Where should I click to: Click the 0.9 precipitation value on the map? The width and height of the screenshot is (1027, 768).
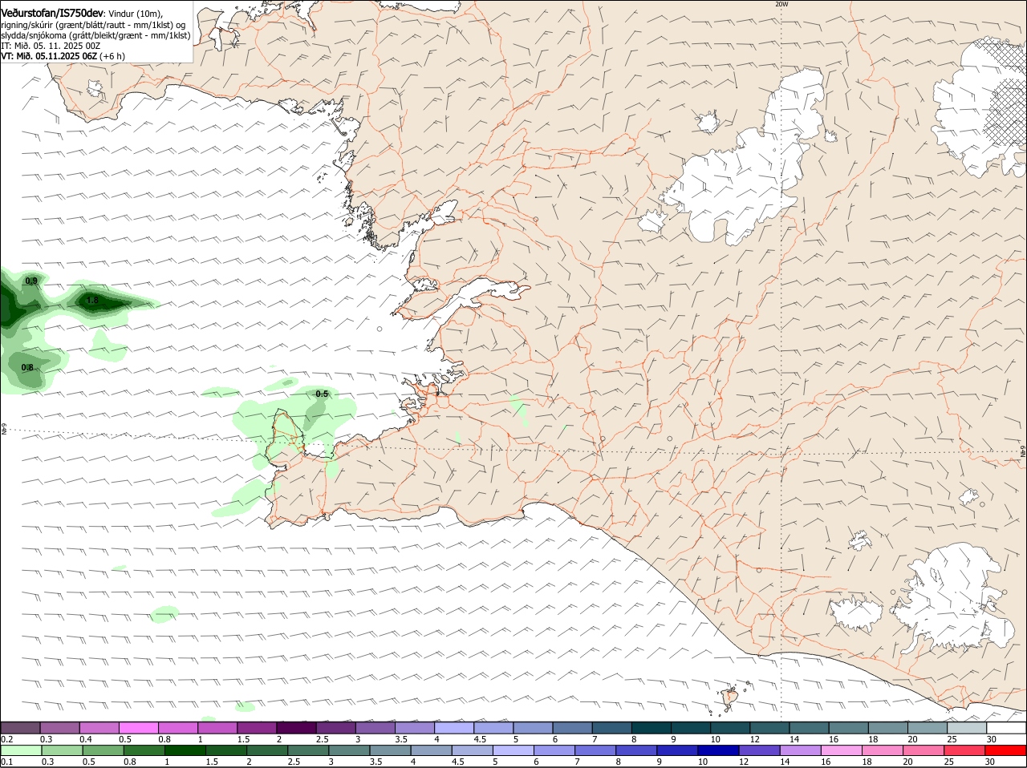tap(31, 281)
